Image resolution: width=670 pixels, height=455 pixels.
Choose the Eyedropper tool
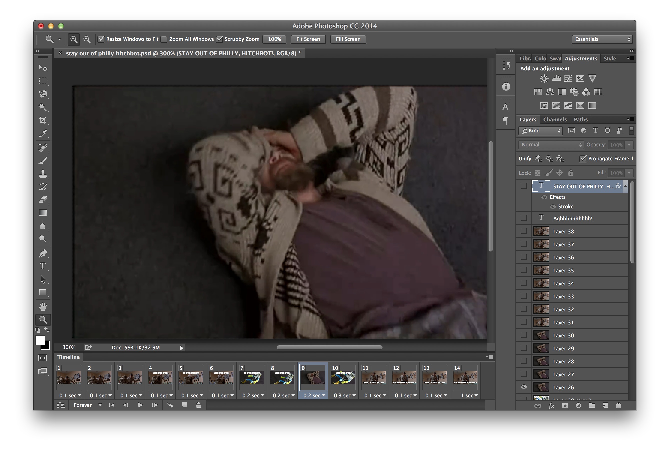point(43,133)
